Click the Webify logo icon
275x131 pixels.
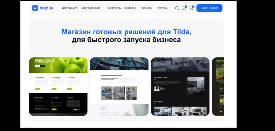(x=35, y=8)
